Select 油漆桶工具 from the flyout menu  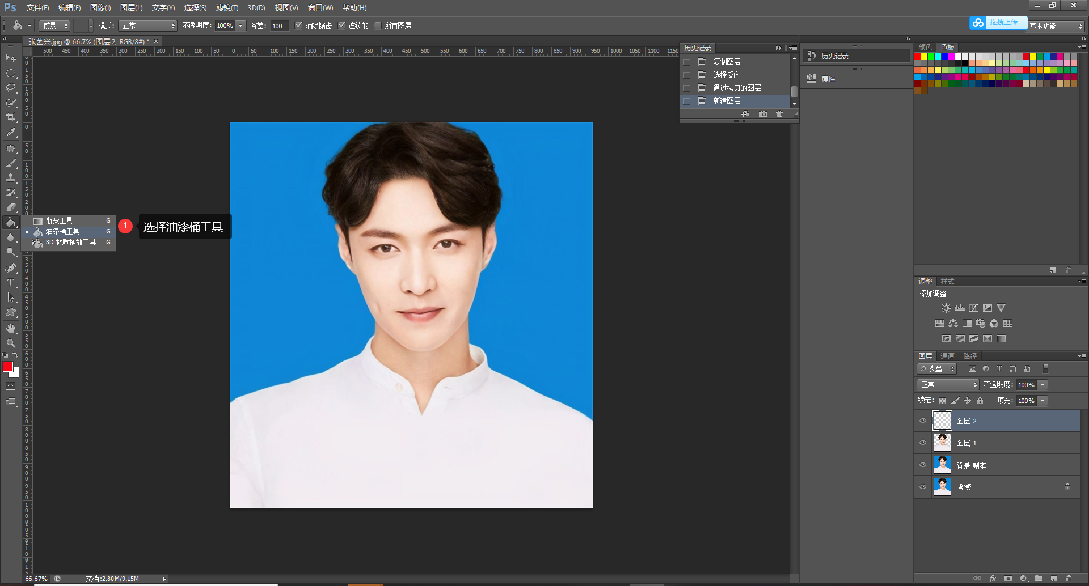tap(62, 231)
